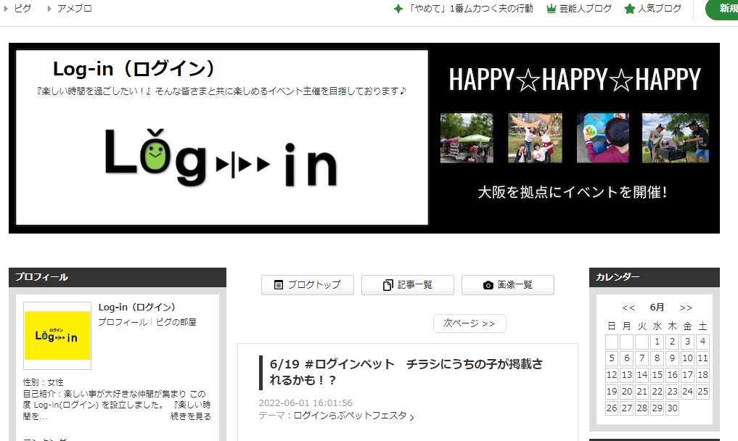Click the list icon on ブログトップ button
Image resolution: width=738 pixels, height=441 pixels.
[x=279, y=285]
